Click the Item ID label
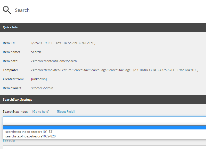206x149 pixels. coord(9,43)
